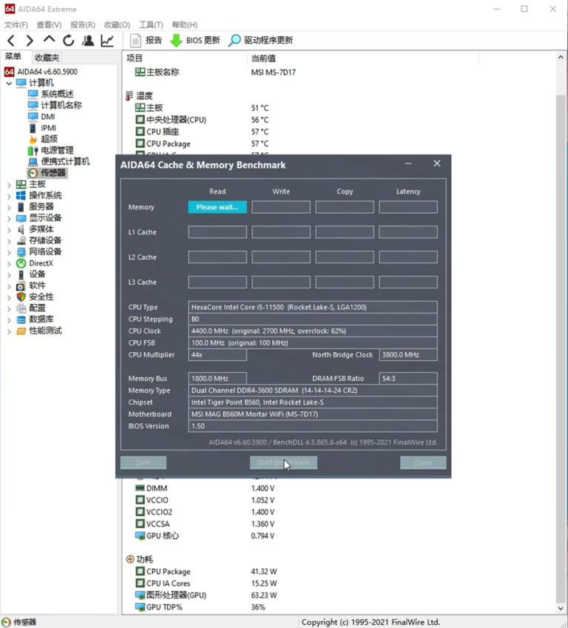The height and width of the screenshot is (628, 568).
Task: Open the 报告 report toolbar button
Action: 146,41
